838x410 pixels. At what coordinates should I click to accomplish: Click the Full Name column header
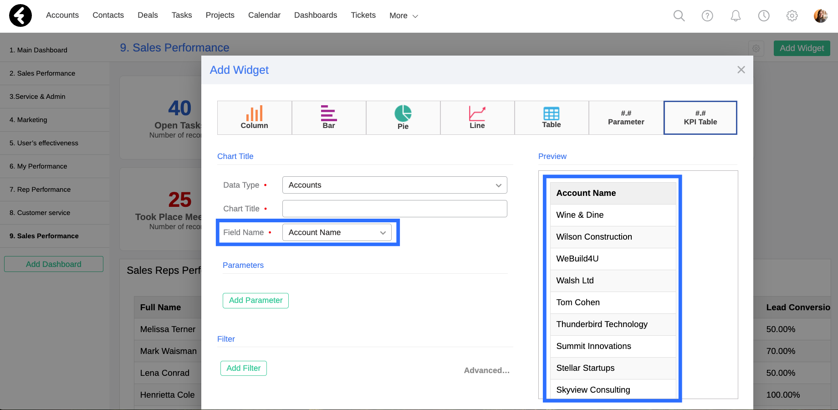point(160,307)
